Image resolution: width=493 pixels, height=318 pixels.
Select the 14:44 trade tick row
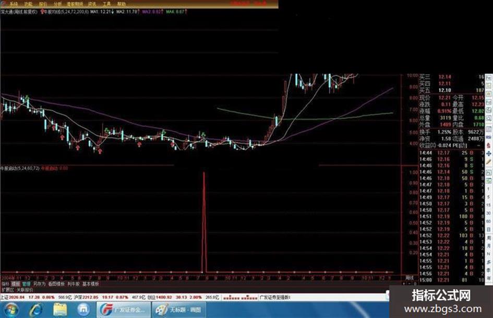click(452, 152)
